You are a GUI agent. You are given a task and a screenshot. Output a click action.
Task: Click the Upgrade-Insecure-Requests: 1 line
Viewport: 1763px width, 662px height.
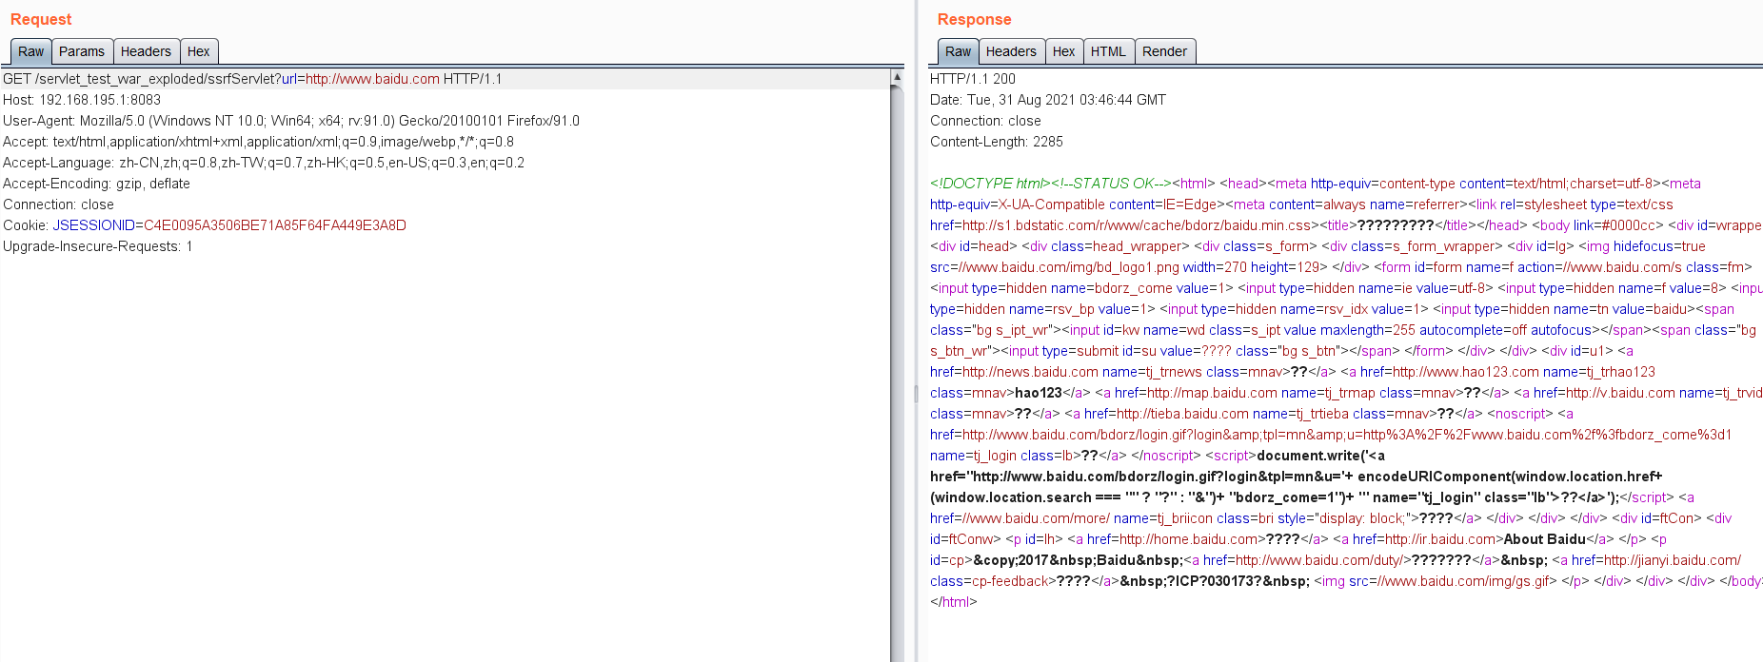pyautogui.click(x=98, y=246)
